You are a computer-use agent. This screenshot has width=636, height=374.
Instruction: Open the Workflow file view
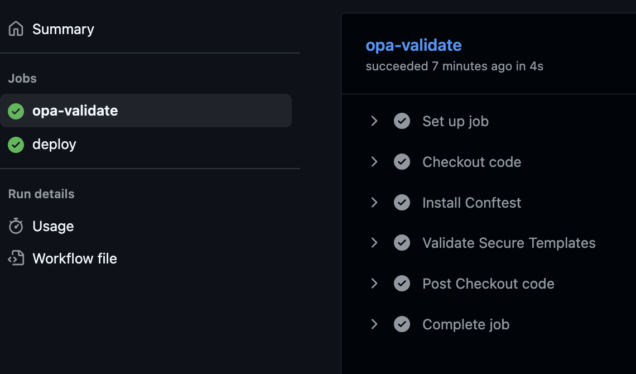click(x=75, y=258)
